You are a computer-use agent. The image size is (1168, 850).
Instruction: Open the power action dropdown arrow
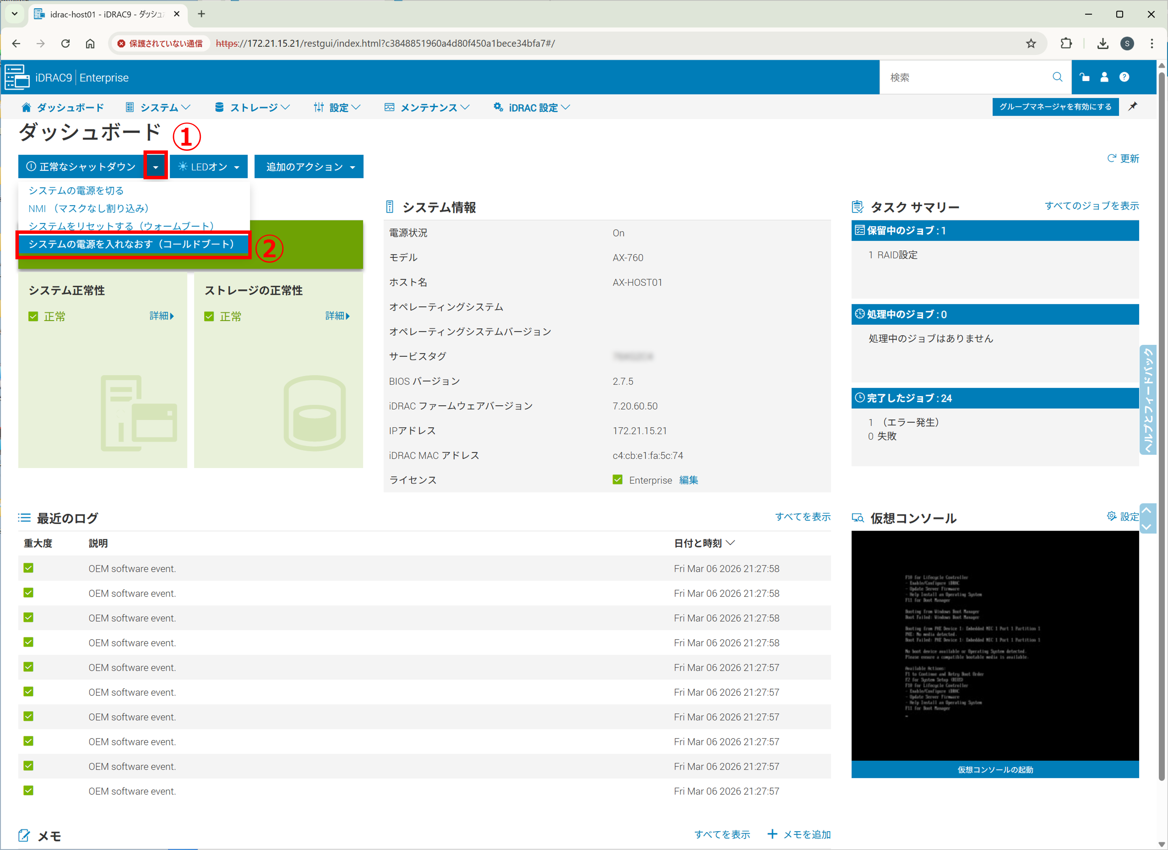pyautogui.click(x=156, y=167)
